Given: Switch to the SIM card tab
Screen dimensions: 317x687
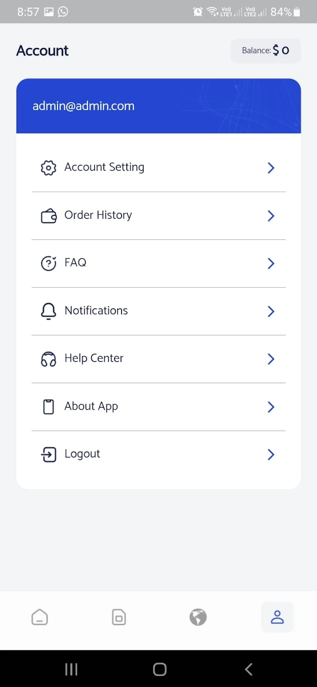Looking at the screenshot, I should [x=119, y=617].
